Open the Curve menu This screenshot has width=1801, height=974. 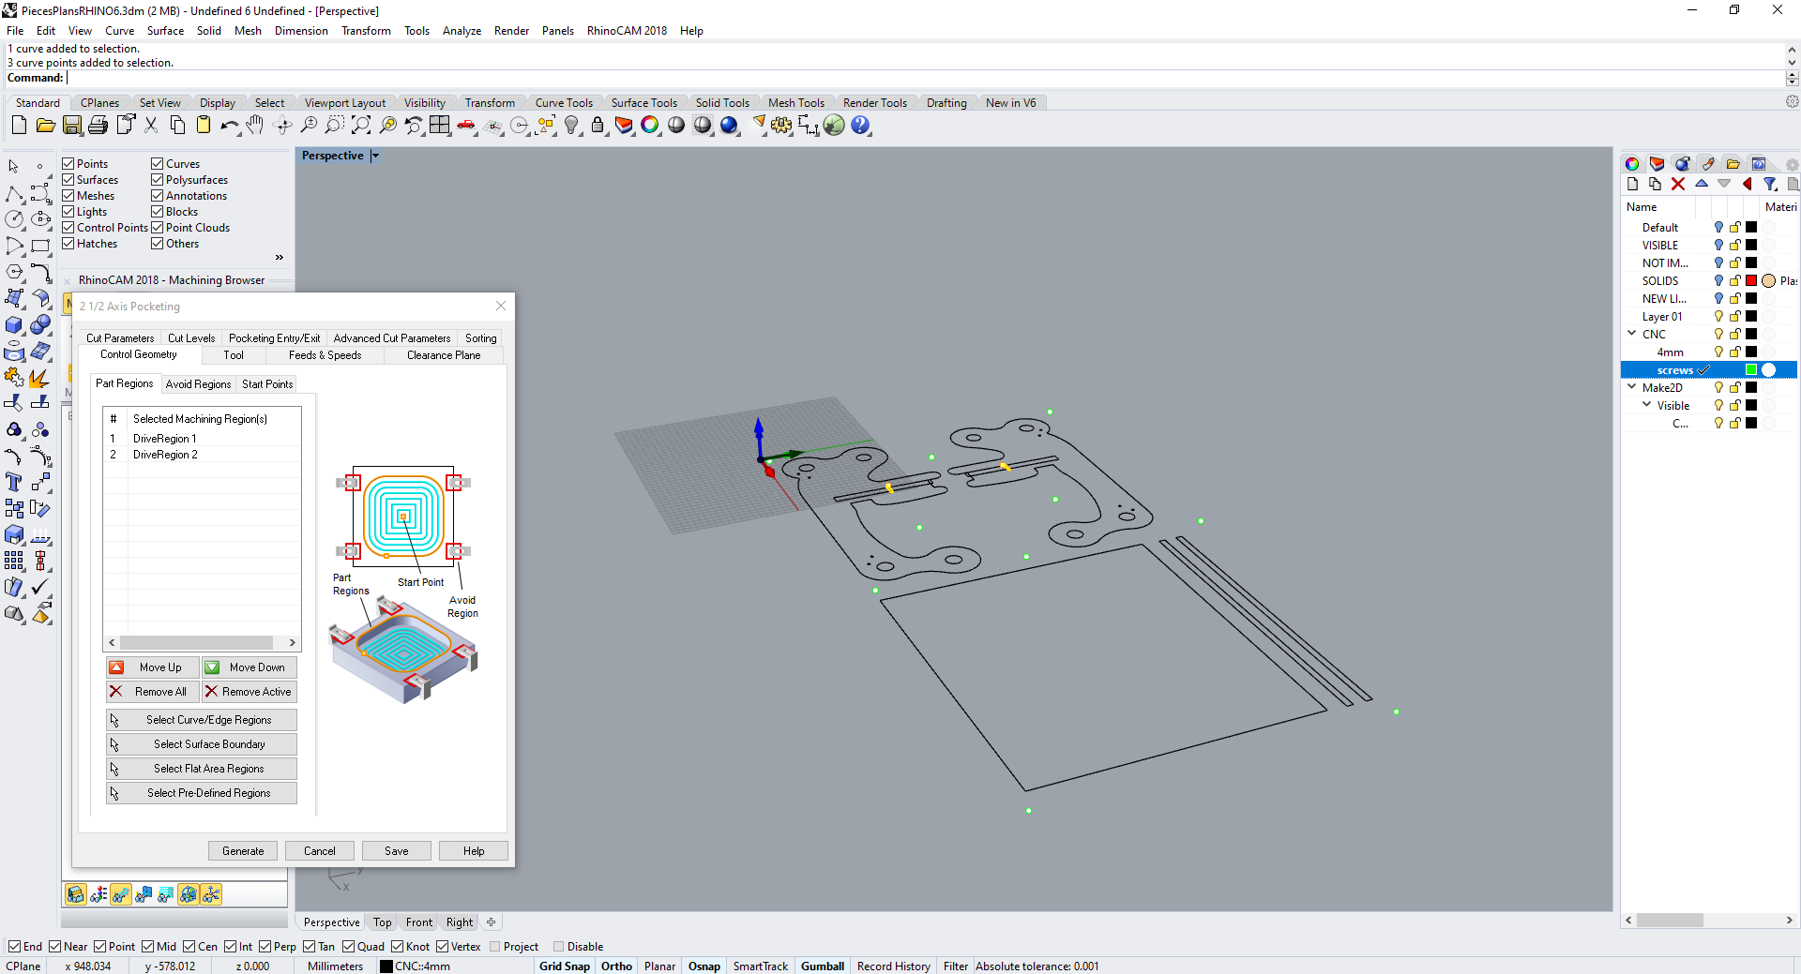[119, 31]
